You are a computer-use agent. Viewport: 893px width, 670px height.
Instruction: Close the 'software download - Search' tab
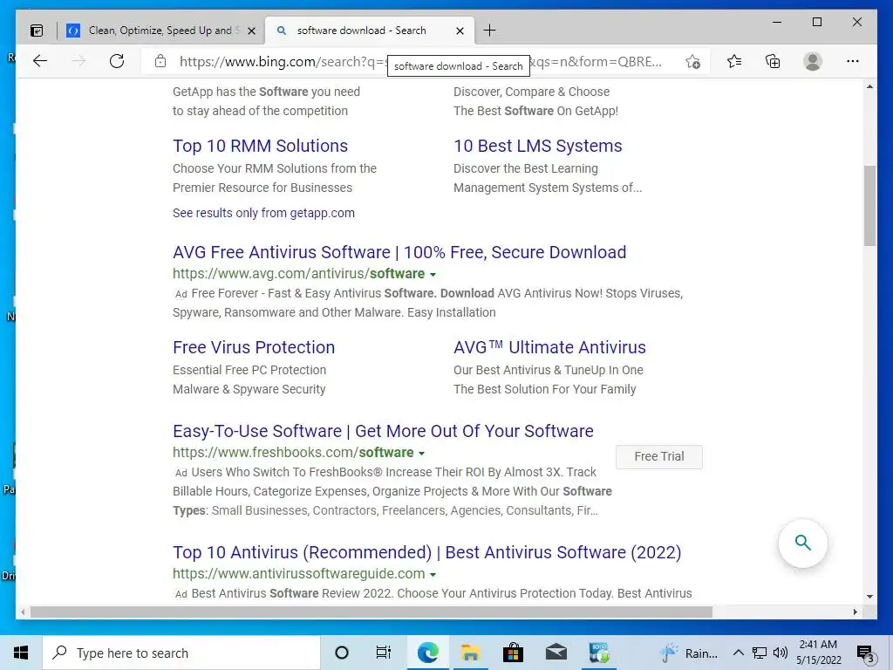[x=460, y=31]
